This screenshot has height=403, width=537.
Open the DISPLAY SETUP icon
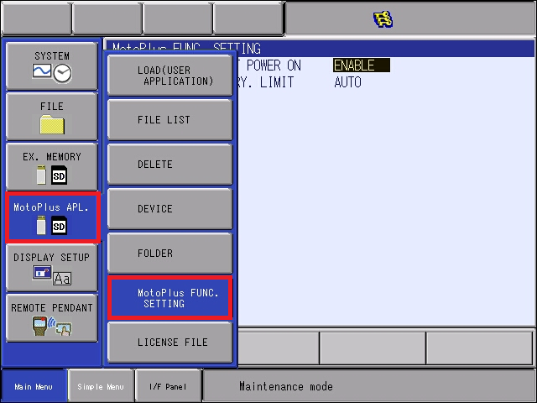[52, 268]
